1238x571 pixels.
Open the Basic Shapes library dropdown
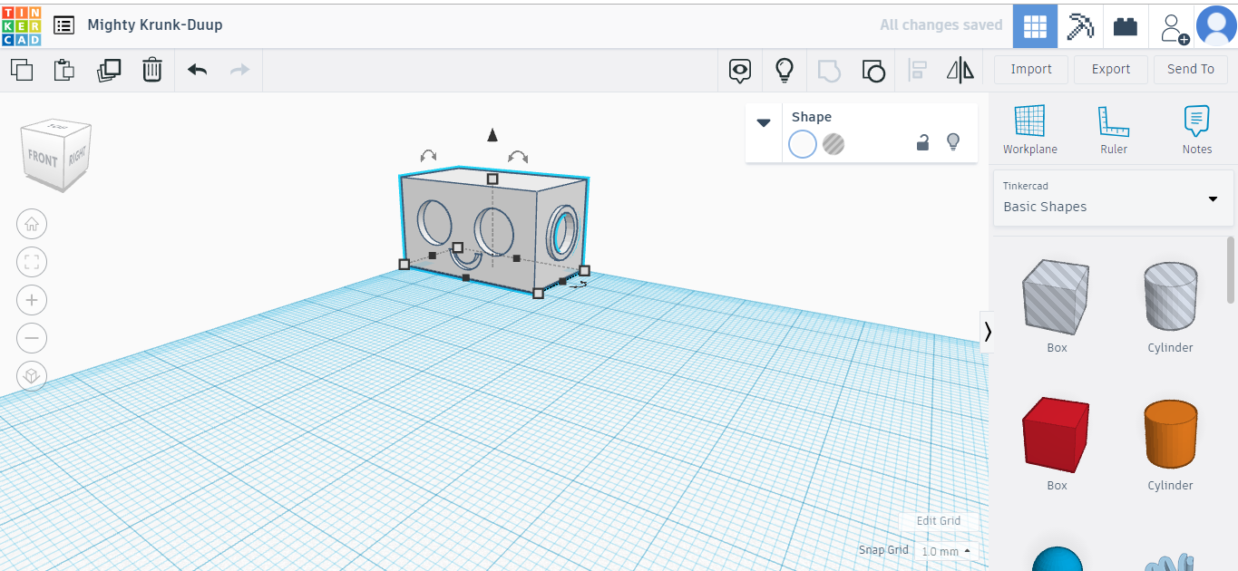pos(1114,198)
